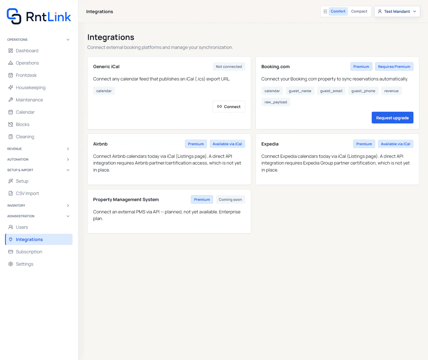Open the Frontdesk link
The image size is (428, 360).
tap(39, 75)
